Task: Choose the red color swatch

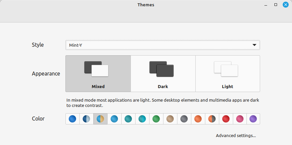Action: tap(226, 119)
